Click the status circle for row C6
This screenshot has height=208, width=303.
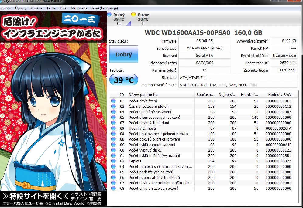click(113, 178)
